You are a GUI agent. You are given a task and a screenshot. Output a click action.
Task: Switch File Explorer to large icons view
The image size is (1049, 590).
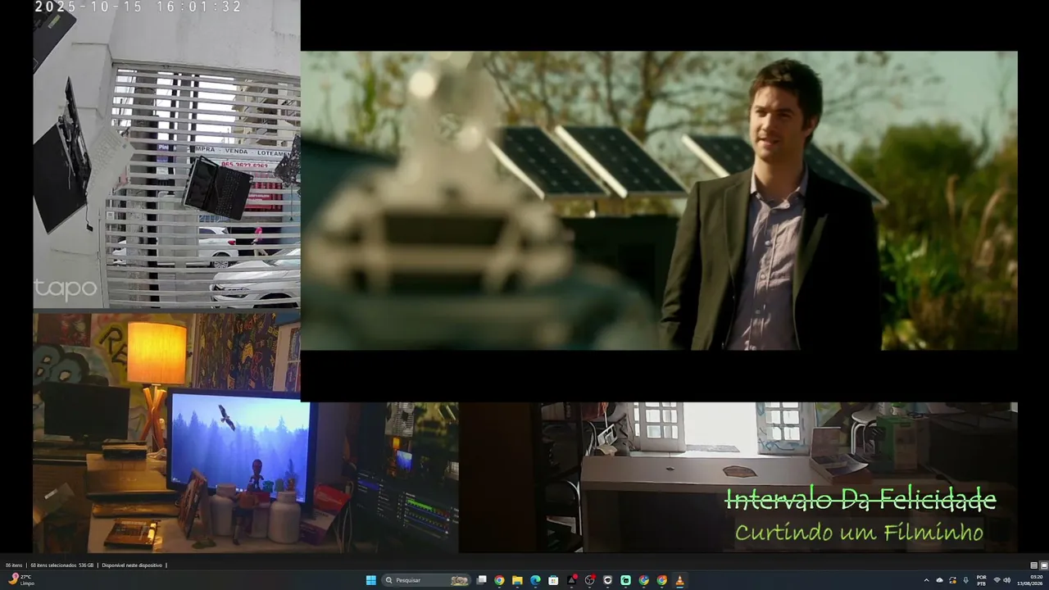click(x=1044, y=565)
